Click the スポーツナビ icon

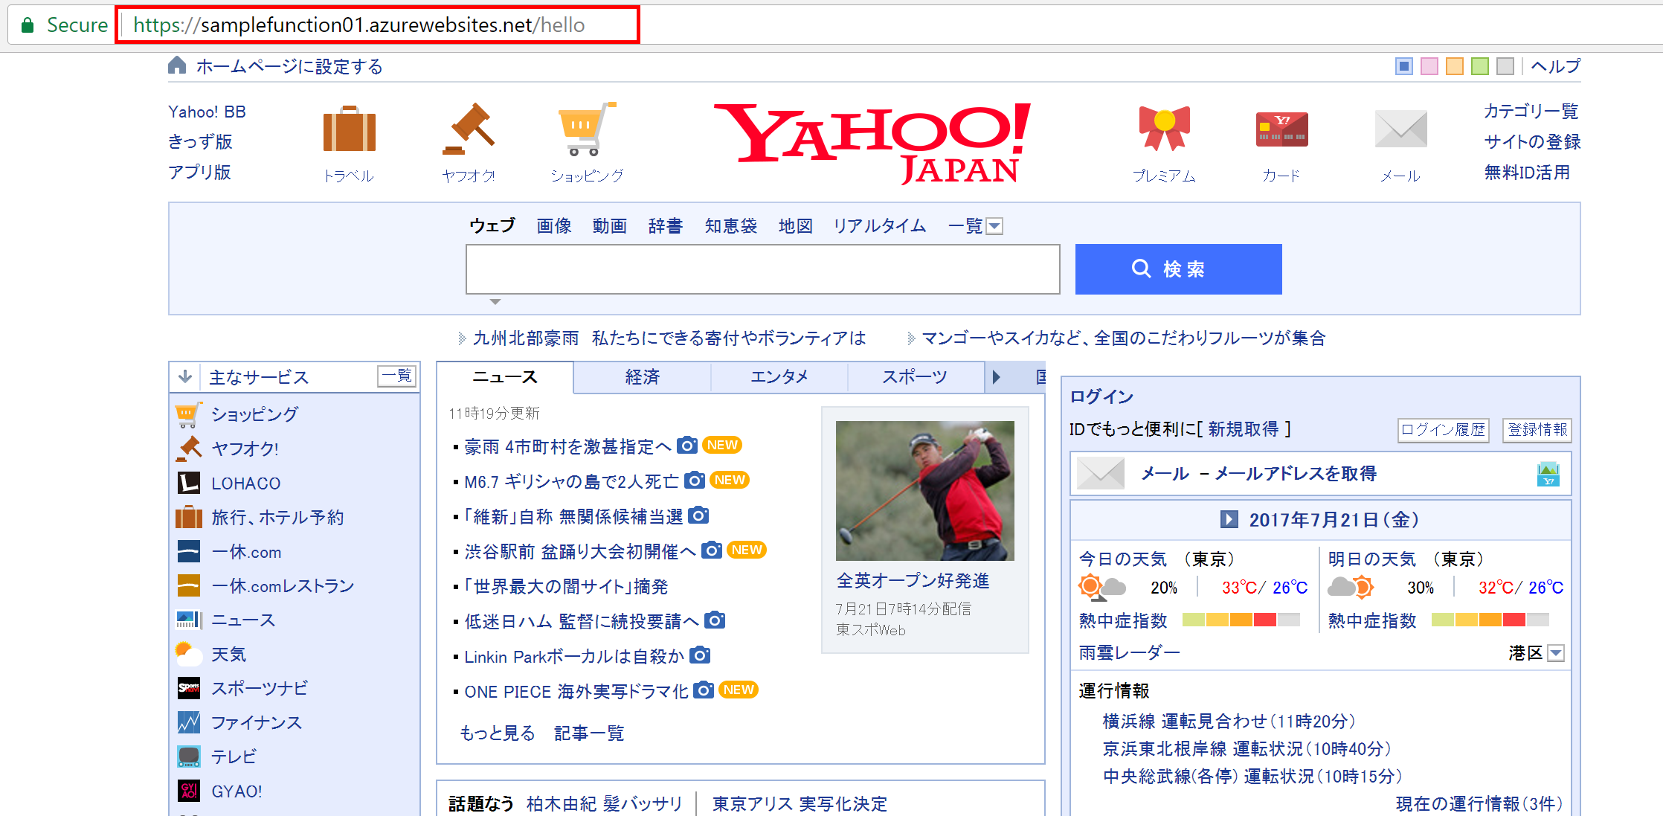[189, 688]
